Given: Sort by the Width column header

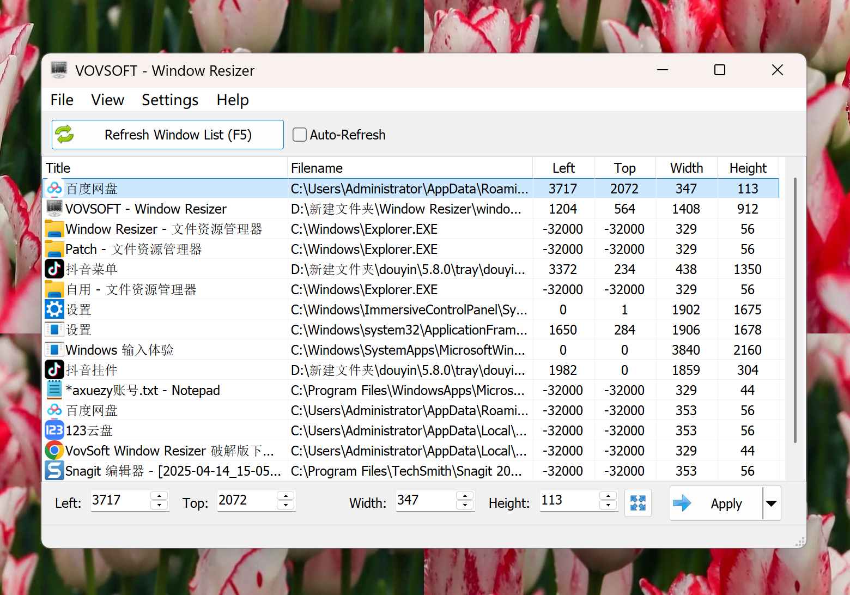Looking at the screenshot, I should click(687, 168).
